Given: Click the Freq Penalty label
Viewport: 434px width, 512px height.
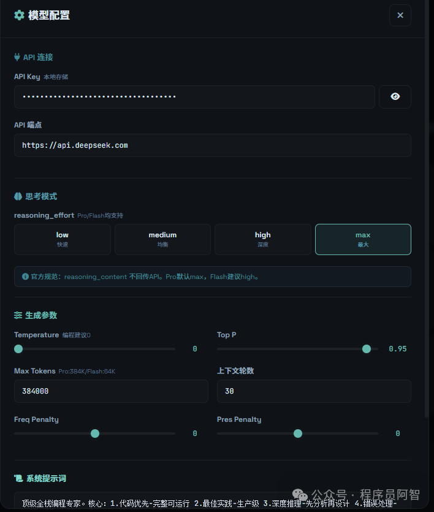Looking at the screenshot, I should tap(36, 419).
